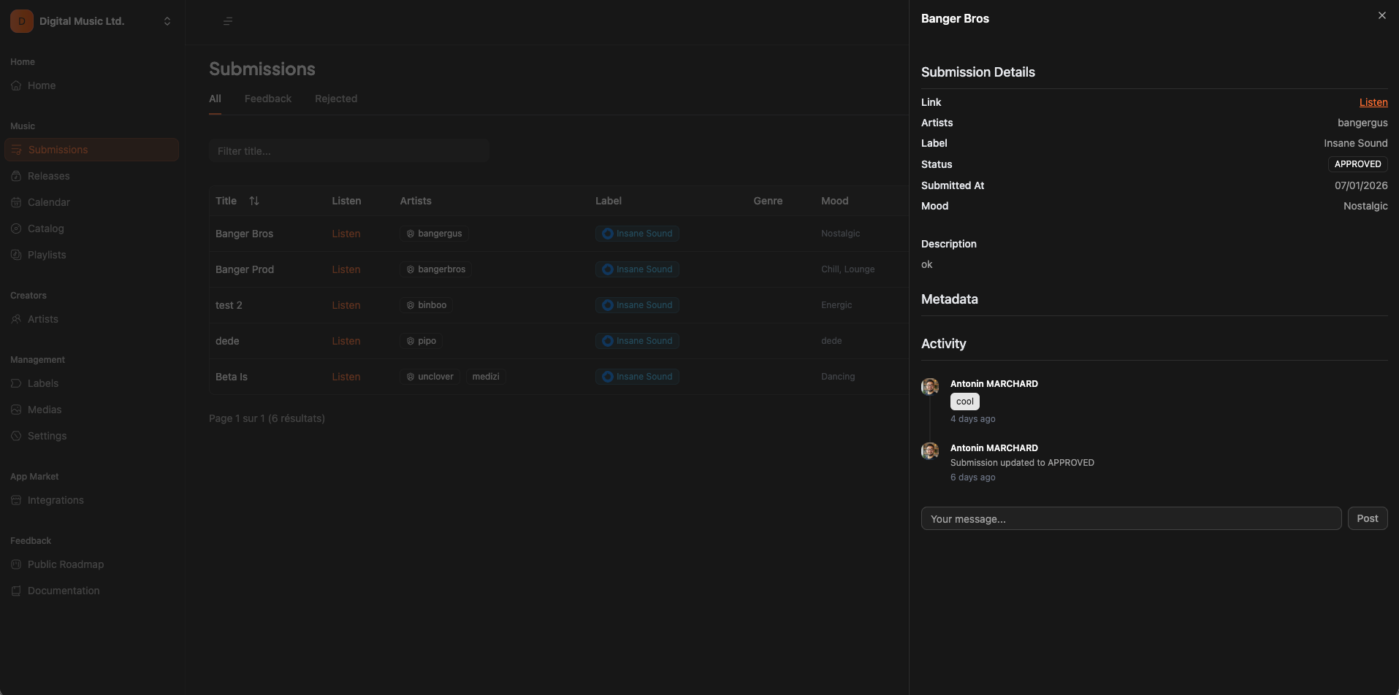Click the bangerbros artist chip
The height and width of the screenshot is (695, 1399).
pos(436,269)
